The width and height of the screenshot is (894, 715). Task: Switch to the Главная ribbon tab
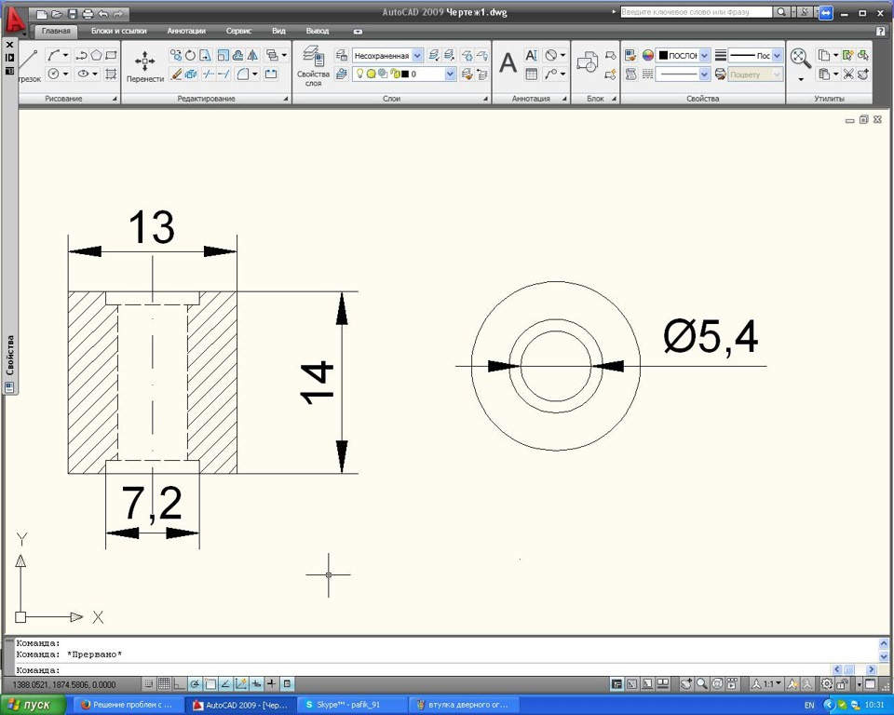point(56,31)
